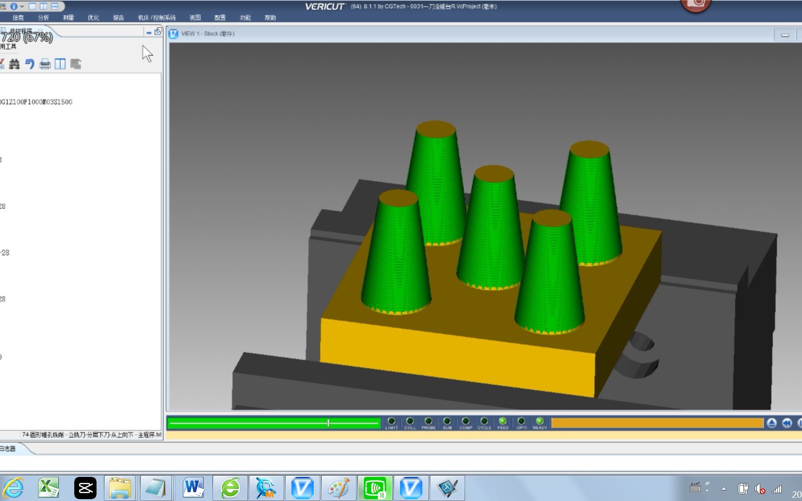
Task: Open the 视图 (View) menu
Action: tap(195, 18)
